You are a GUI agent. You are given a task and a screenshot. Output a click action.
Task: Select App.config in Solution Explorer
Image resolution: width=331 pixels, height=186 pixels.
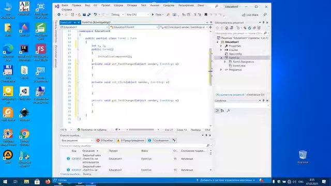pos(235,54)
